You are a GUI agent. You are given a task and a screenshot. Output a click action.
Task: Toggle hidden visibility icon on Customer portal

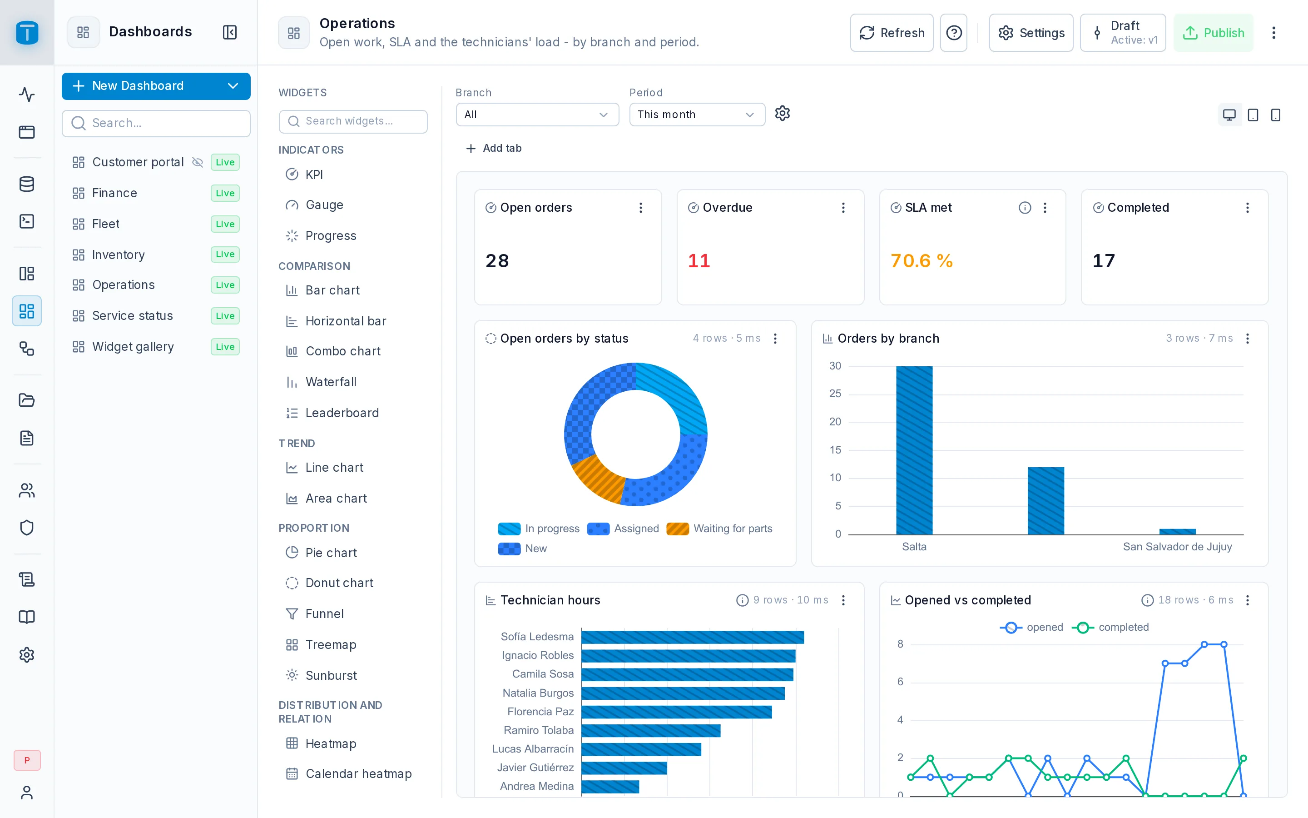coord(198,162)
